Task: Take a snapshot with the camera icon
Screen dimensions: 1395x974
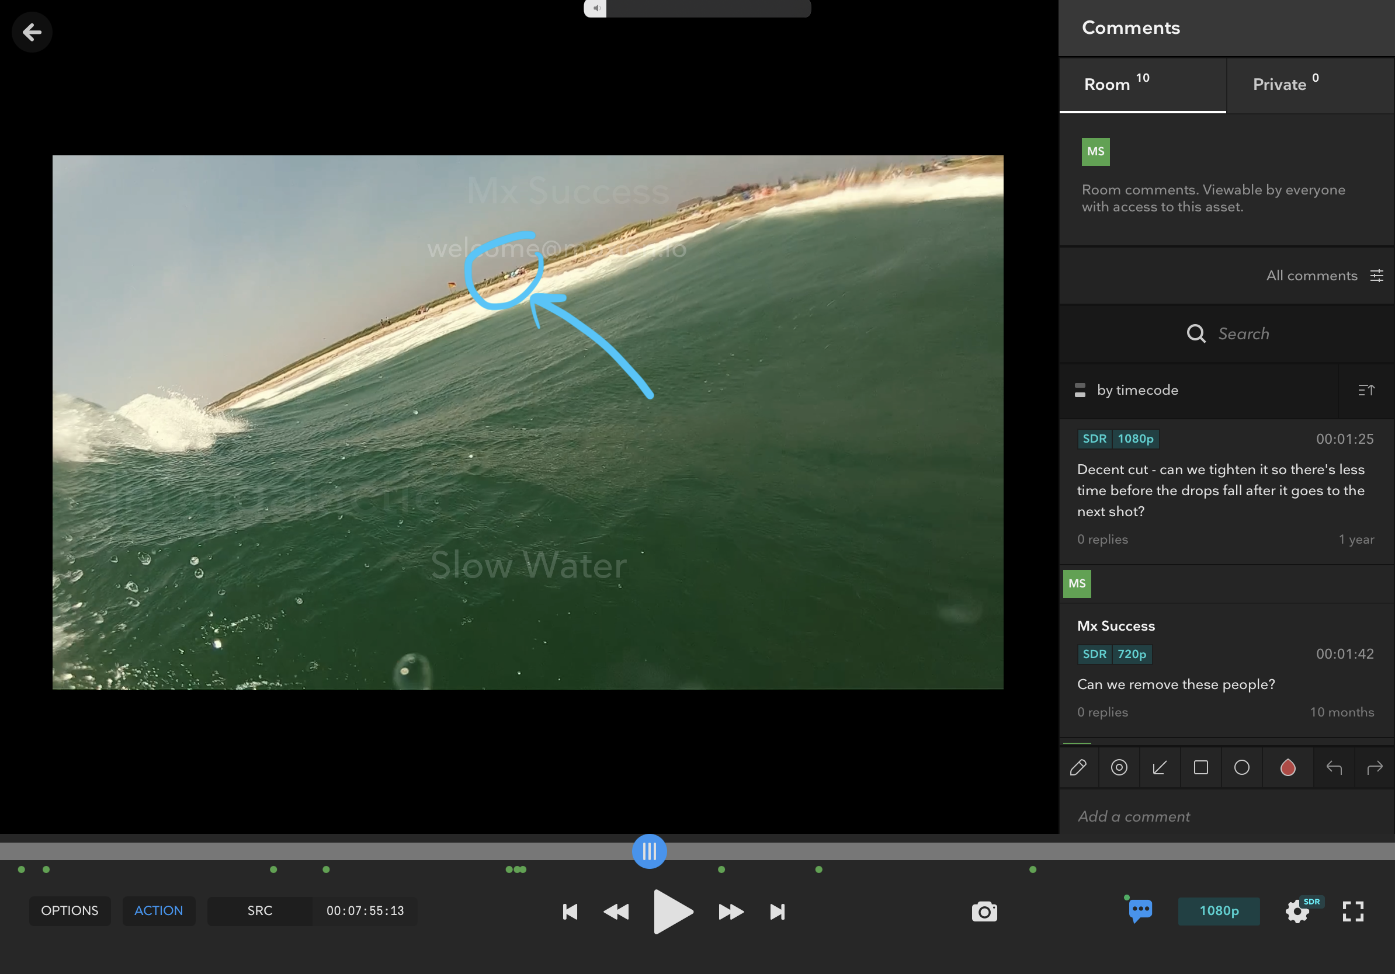Action: 984,911
